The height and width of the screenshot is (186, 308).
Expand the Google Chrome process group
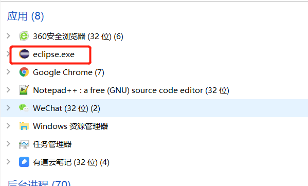pyautogui.click(x=8, y=72)
